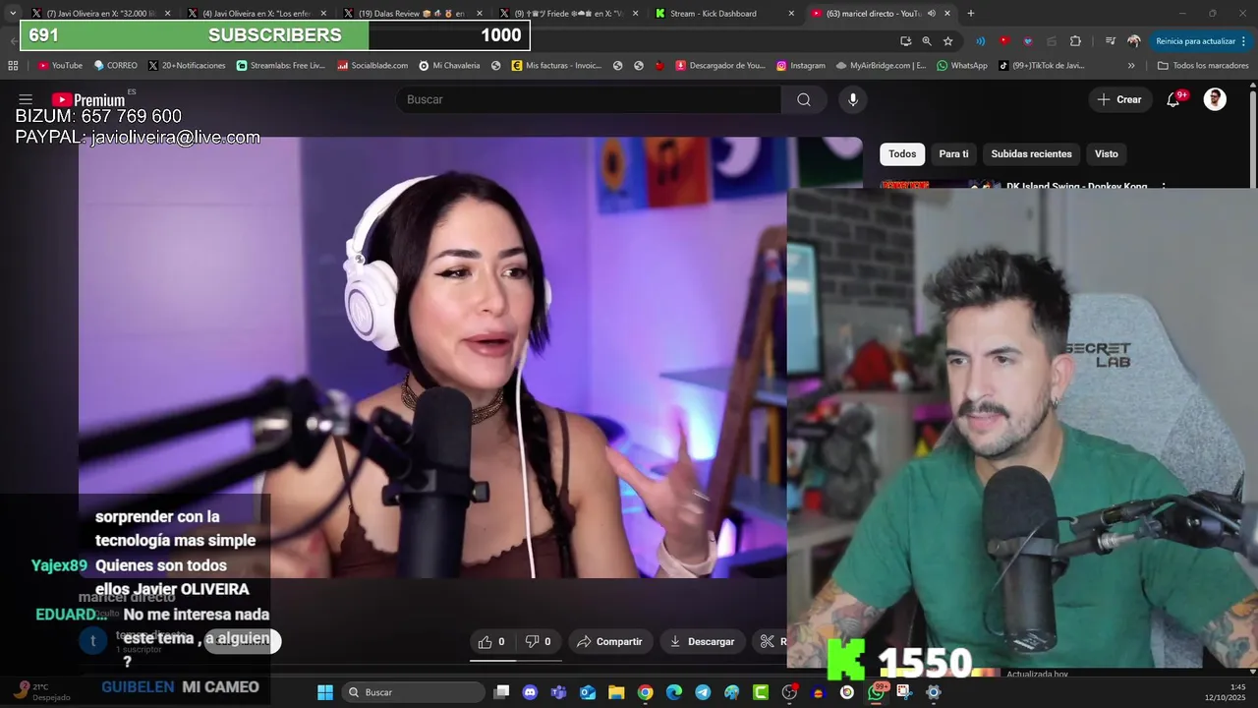The height and width of the screenshot is (708, 1258).
Task: Select the Todos filter chip
Action: tap(902, 153)
